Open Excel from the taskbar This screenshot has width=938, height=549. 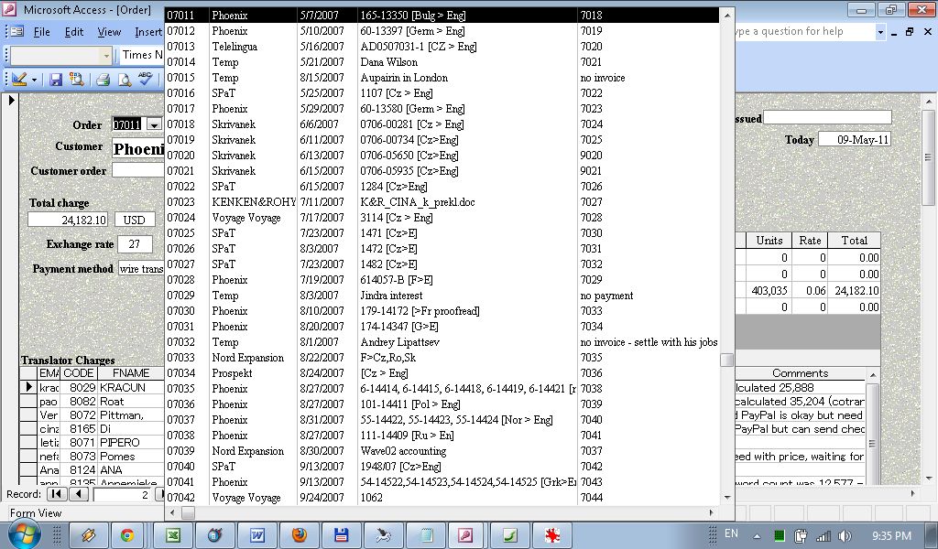[173, 535]
